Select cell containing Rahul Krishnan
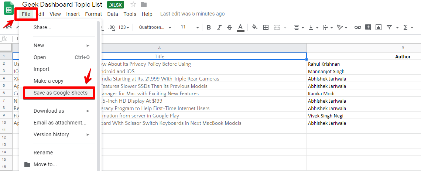This screenshot has height=171, width=421. coord(364,64)
